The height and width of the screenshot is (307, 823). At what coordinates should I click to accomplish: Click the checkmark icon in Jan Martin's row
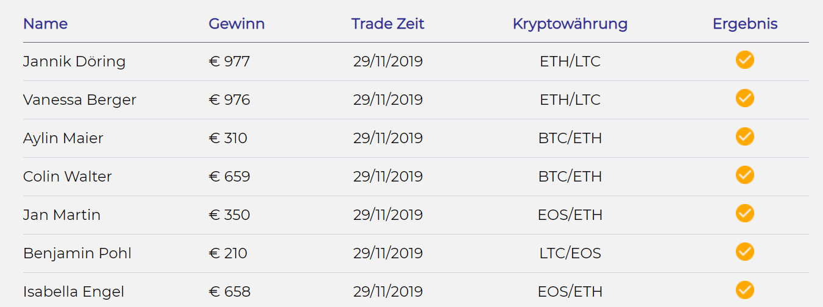click(744, 213)
